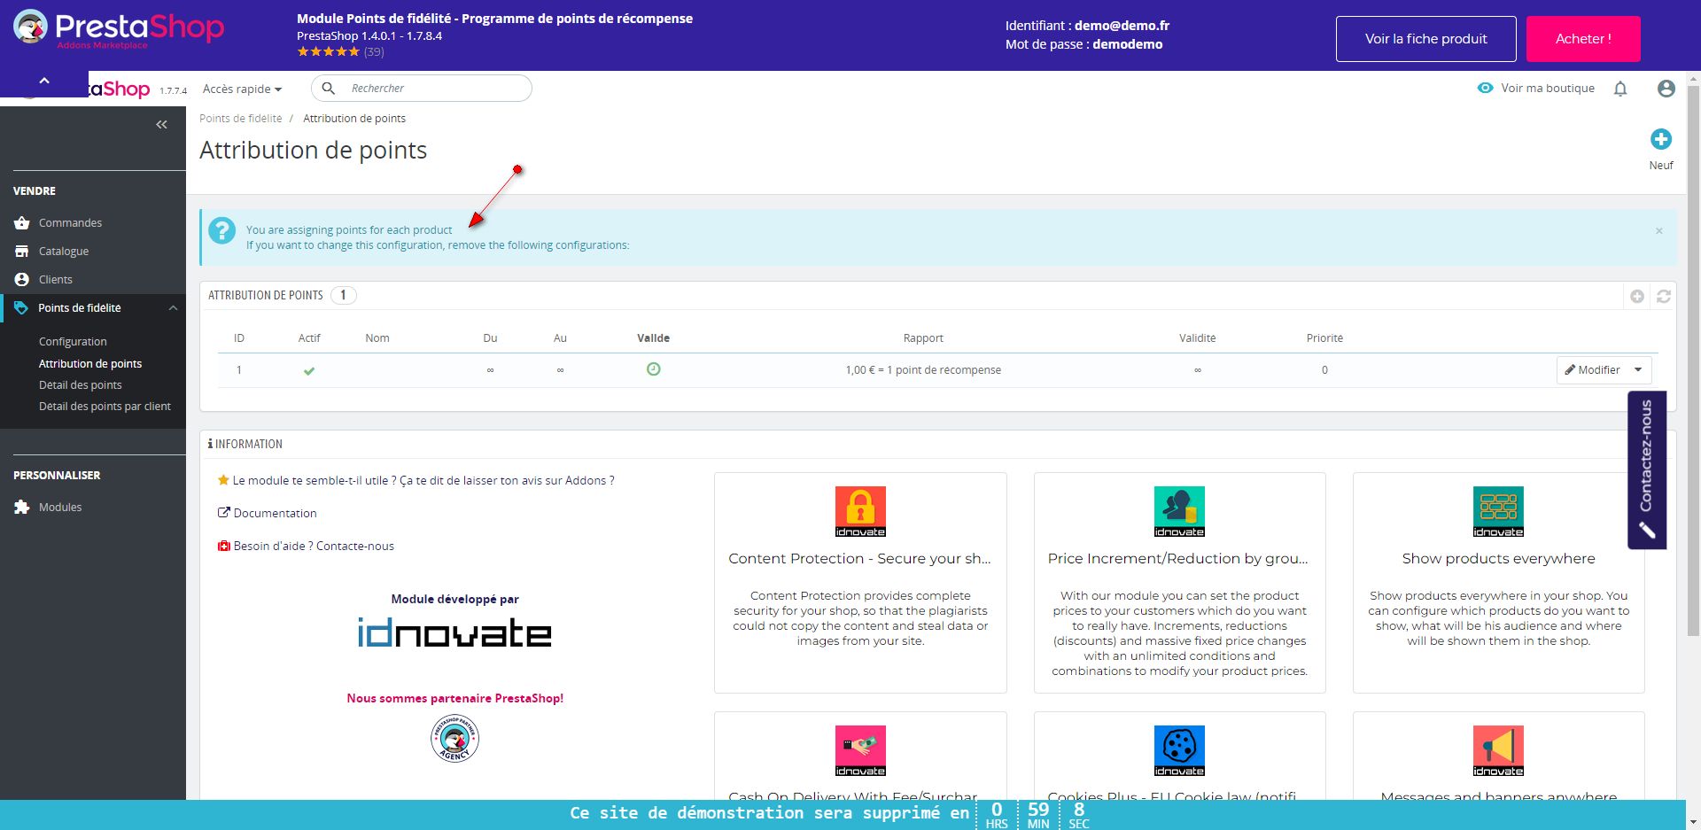Click the Cash On Delivery module icon
The width and height of the screenshot is (1701, 830).
(x=860, y=750)
